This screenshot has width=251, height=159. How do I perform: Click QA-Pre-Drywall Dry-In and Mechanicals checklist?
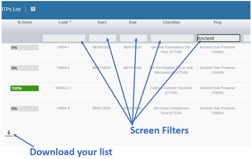pyautogui.click(x=171, y=70)
